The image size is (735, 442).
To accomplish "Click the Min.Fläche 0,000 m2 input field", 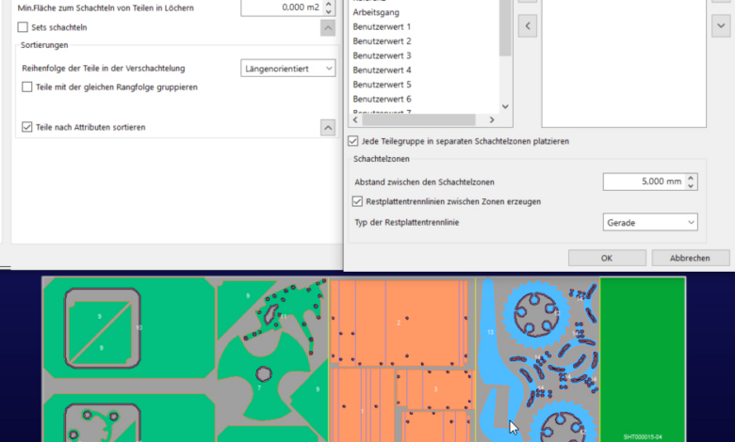I will pyautogui.click(x=282, y=8).
